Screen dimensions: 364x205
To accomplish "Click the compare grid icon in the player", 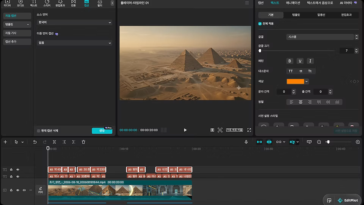I will tap(212, 130).
